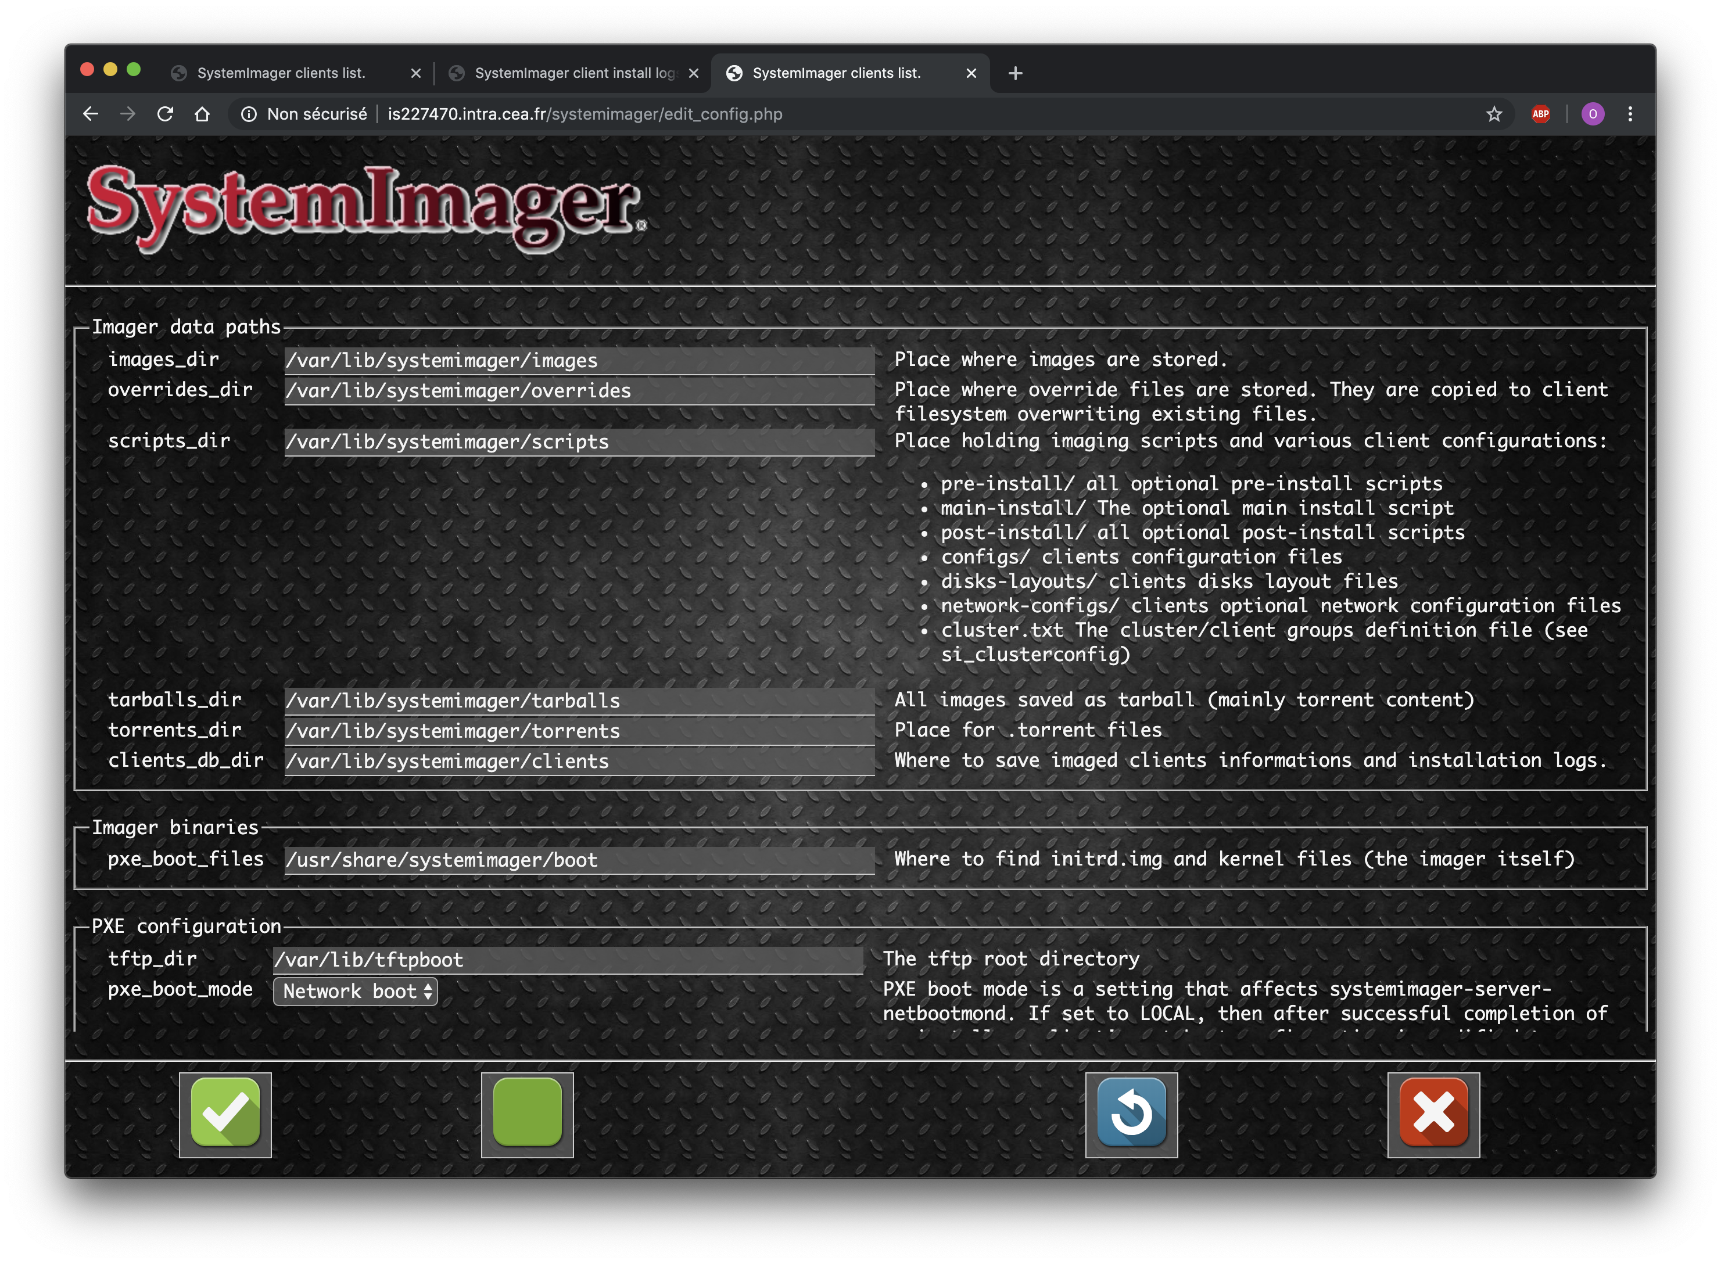Click the clients_db_dir path input field

(579, 762)
